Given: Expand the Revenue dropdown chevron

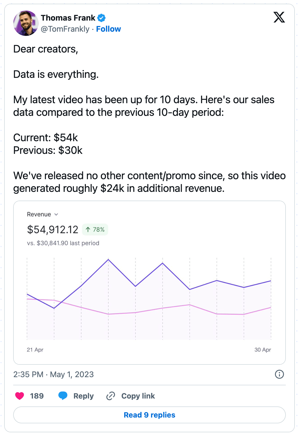Looking at the screenshot, I should [56, 215].
